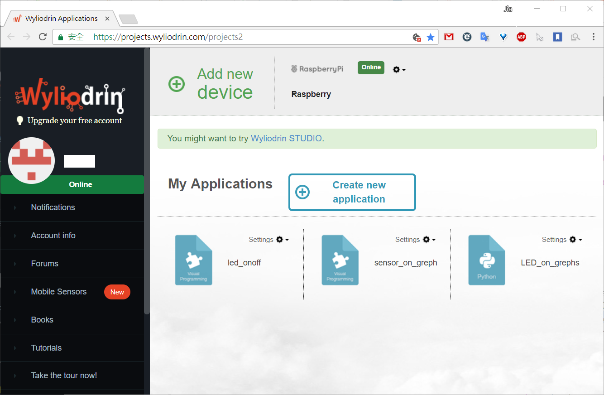
Task: Open the sensor_on_greph visual programming icon
Action: pyautogui.click(x=340, y=260)
